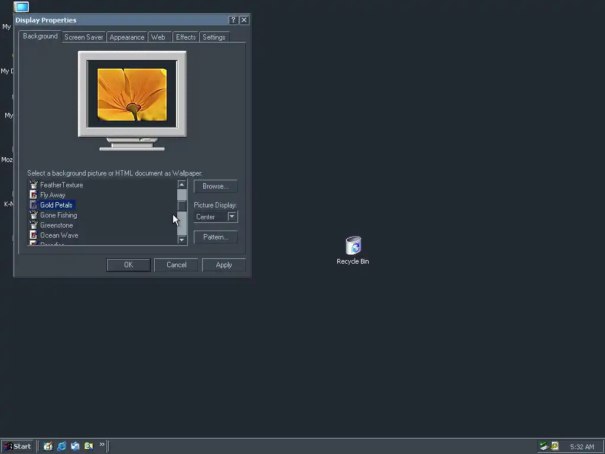The image size is (605, 454).
Task: Switch to the Effects tab
Action: click(186, 37)
